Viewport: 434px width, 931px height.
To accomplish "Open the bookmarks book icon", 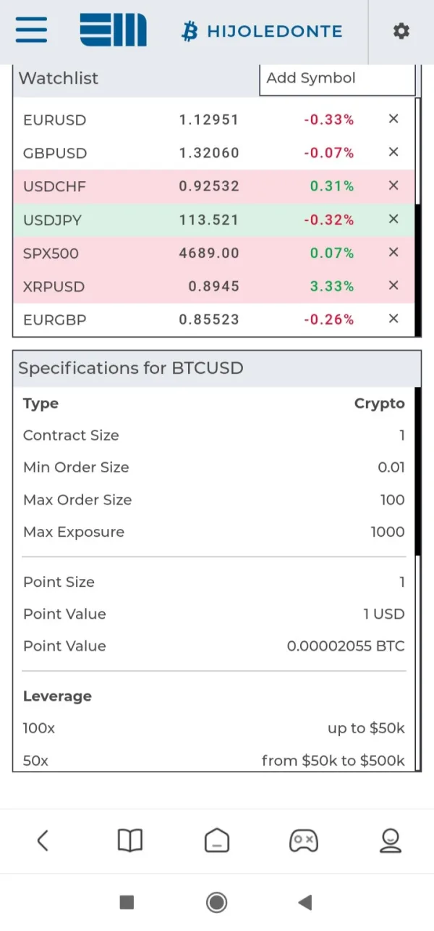I will point(130,840).
